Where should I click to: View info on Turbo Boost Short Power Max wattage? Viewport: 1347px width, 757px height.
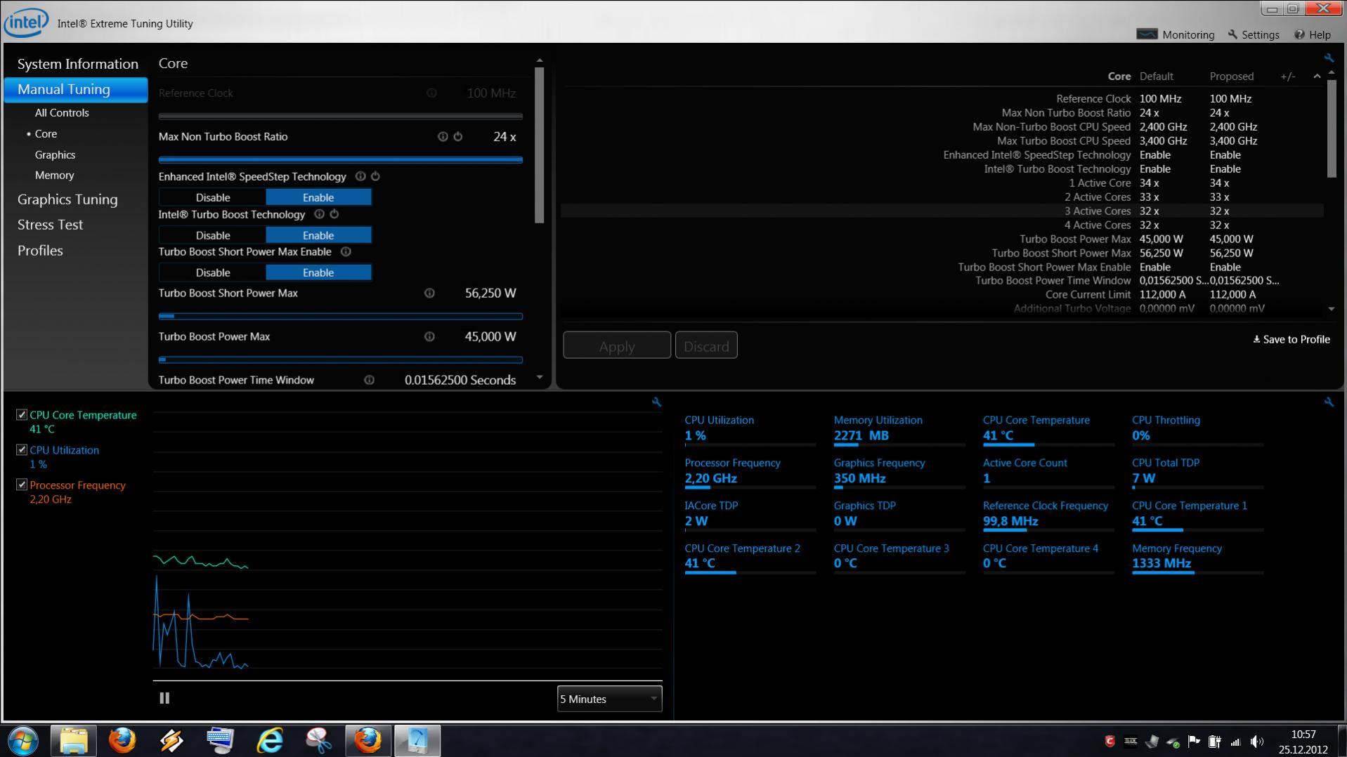pyautogui.click(x=429, y=293)
